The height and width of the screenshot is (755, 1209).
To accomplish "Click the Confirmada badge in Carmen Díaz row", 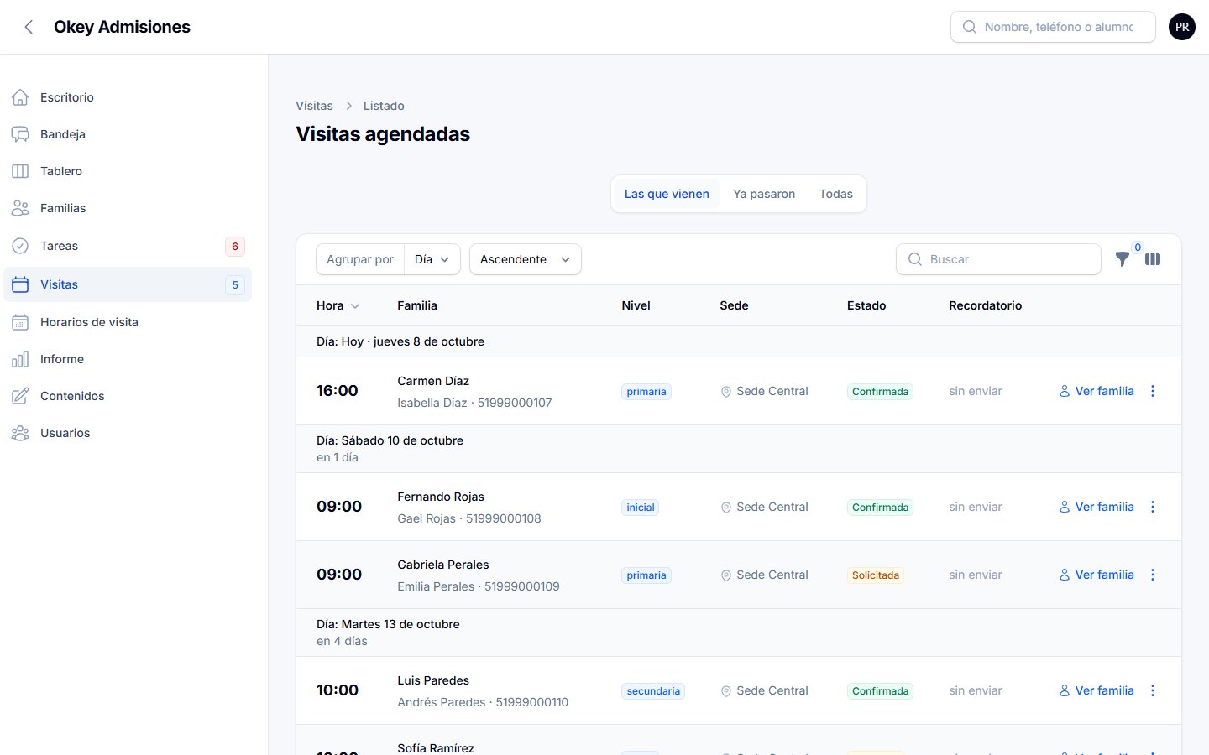I will tap(880, 392).
